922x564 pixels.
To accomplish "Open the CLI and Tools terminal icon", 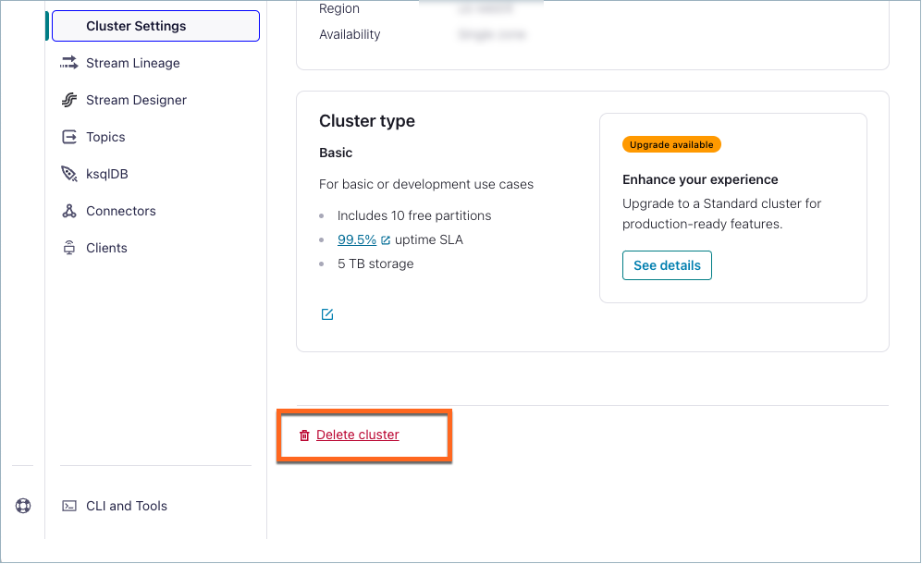I will pyautogui.click(x=68, y=506).
